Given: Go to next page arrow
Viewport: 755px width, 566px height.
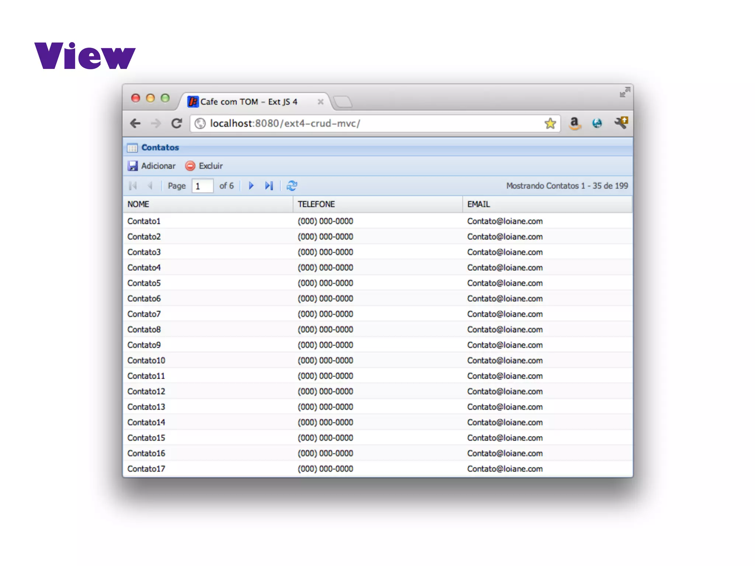Looking at the screenshot, I should [251, 186].
